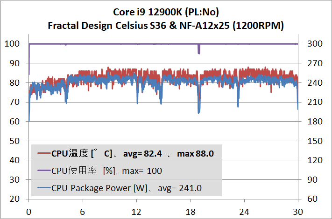Click left axis label 100
The image size is (332, 219).
click(12, 44)
